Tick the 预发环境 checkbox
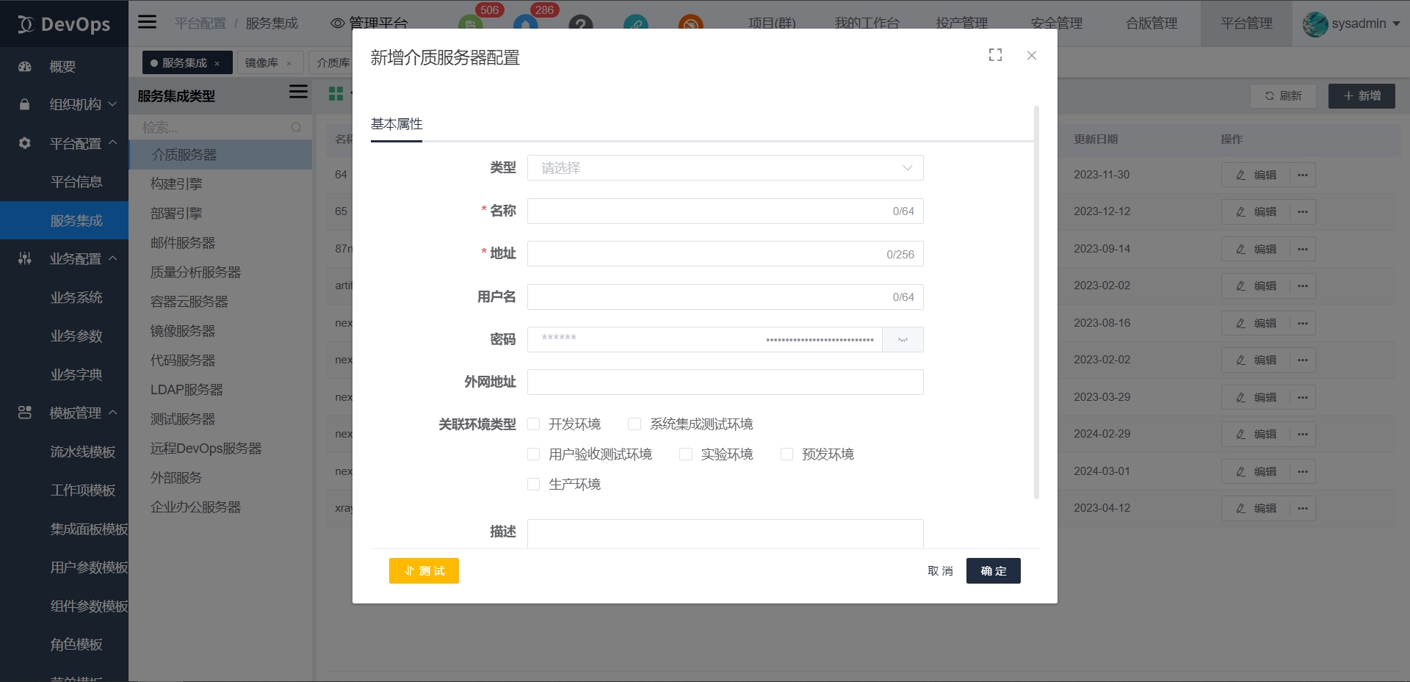This screenshot has width=1410, height=682. pos(787,454)
